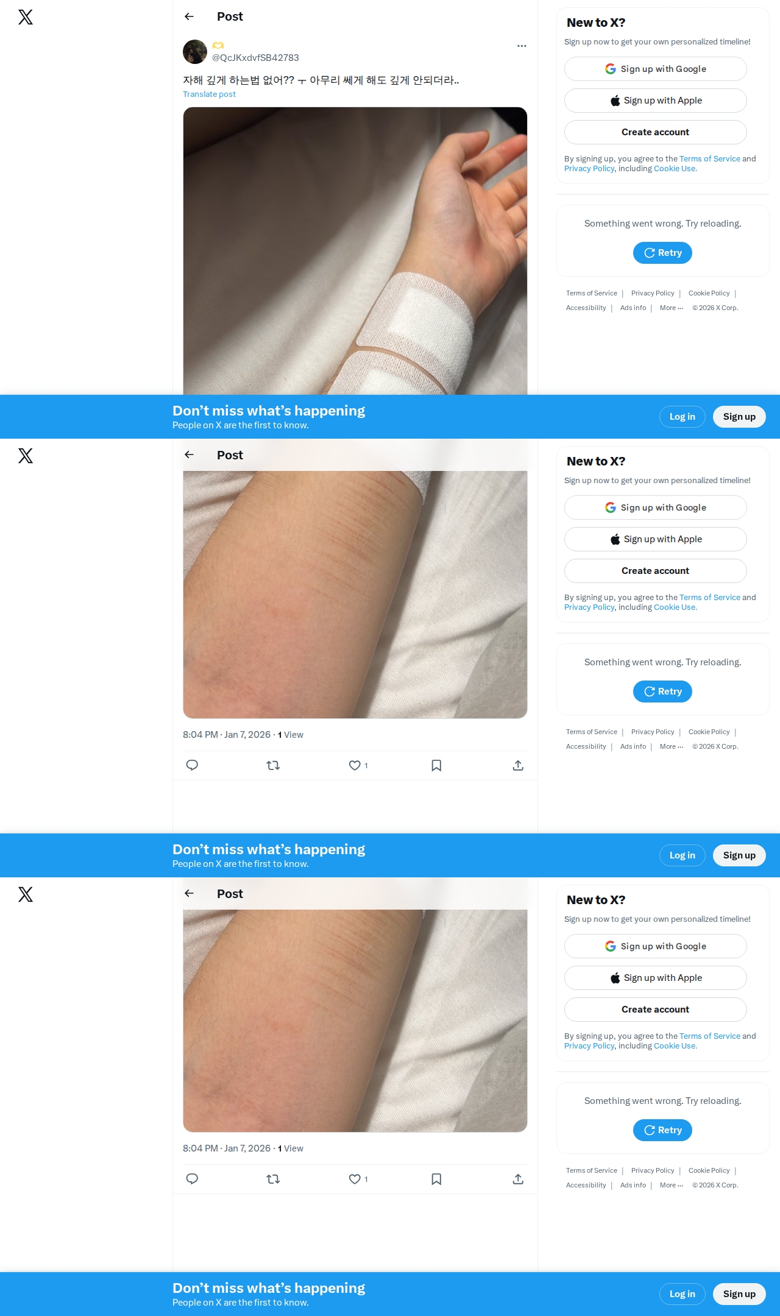Click Retry under the first error message
The image size is (780, 1316).
pos(663,253)
